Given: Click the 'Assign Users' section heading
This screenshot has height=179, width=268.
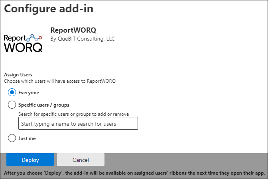Looking at the screenshot, I should [18, 74].
